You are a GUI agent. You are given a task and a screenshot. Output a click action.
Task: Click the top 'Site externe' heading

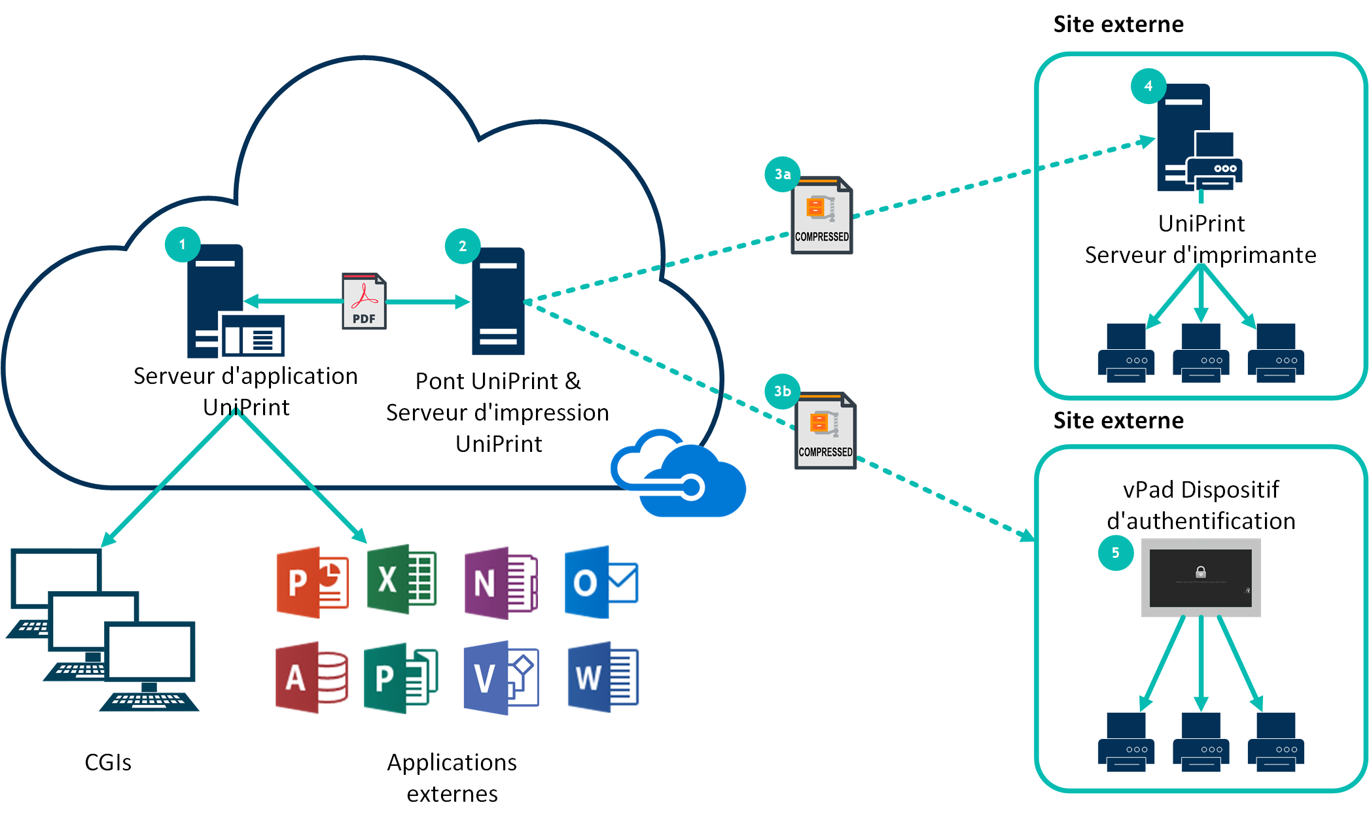(x=1118, y=24)
